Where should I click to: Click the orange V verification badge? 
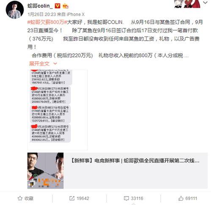pos(58,6)
